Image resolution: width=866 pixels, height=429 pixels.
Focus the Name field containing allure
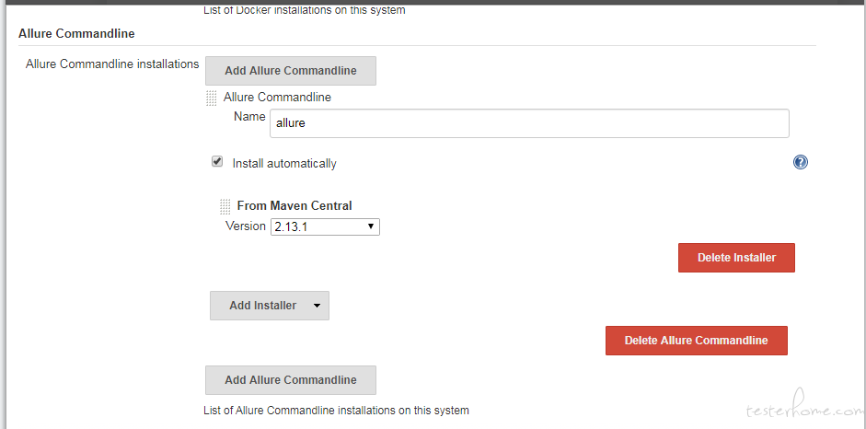pyautogui.click(x=529, y=123)
